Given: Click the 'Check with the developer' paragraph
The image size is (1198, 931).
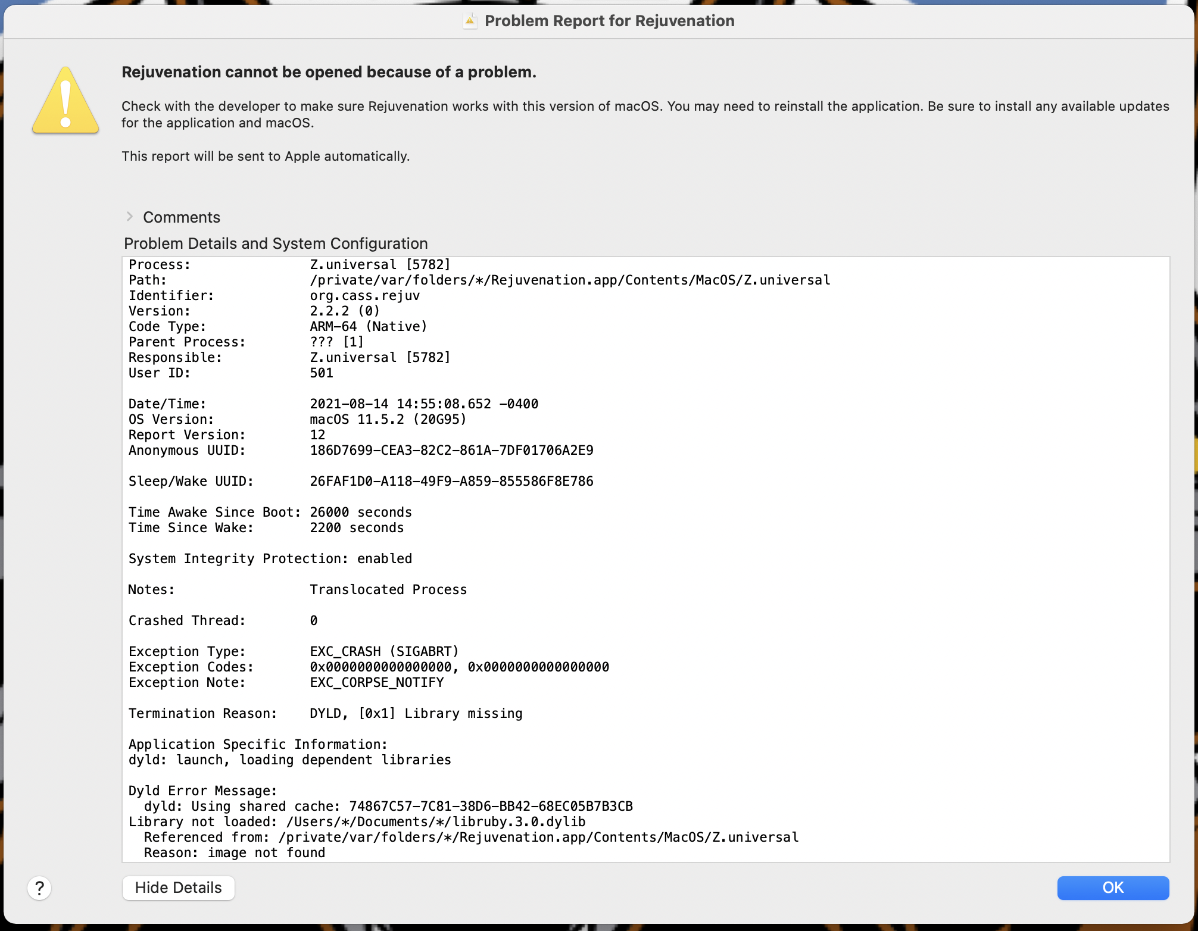Looking at the screenshot, I should (645, 114).
